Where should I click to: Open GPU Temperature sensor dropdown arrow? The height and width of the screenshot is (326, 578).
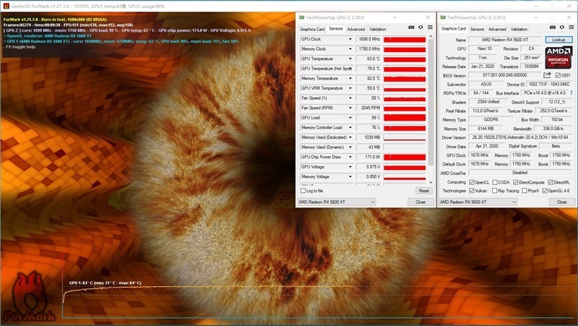pyautogui.click(x=350, y=59)
